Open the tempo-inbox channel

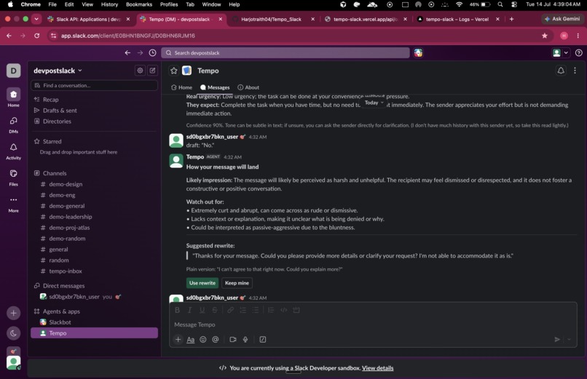click(x=95, y=271)
